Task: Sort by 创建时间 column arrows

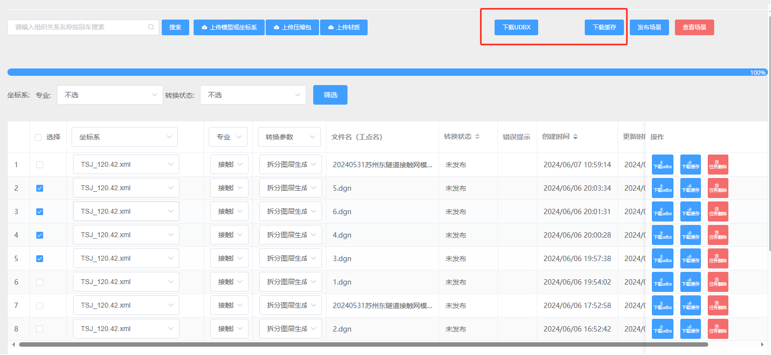Action: pyautogui.click(x=575, y=137)
